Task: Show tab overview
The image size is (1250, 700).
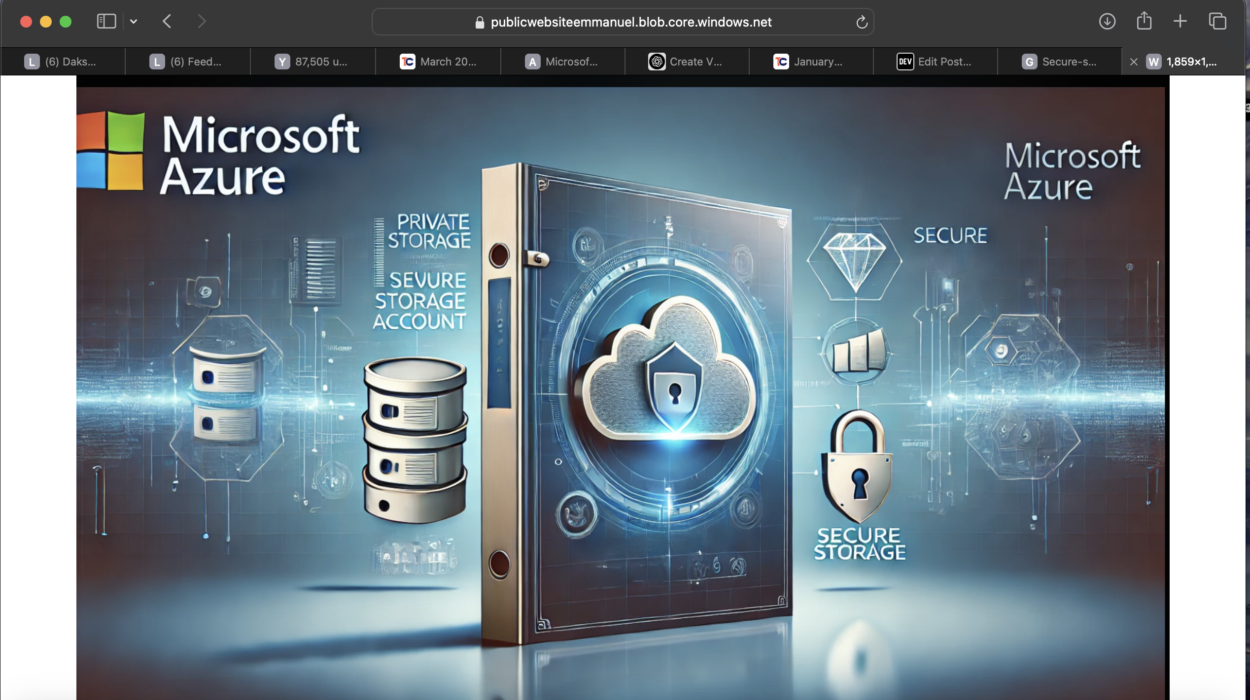Action: click(1217, 21)
